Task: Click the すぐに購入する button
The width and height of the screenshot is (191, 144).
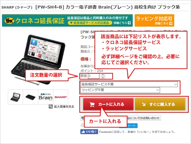Action: (160, 104)
